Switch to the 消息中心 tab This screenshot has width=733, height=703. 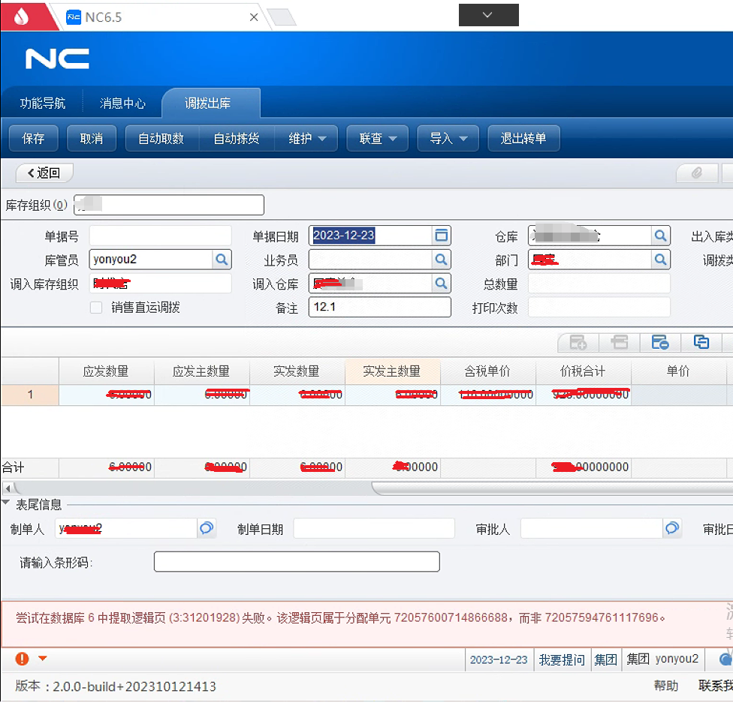[122, 104]
